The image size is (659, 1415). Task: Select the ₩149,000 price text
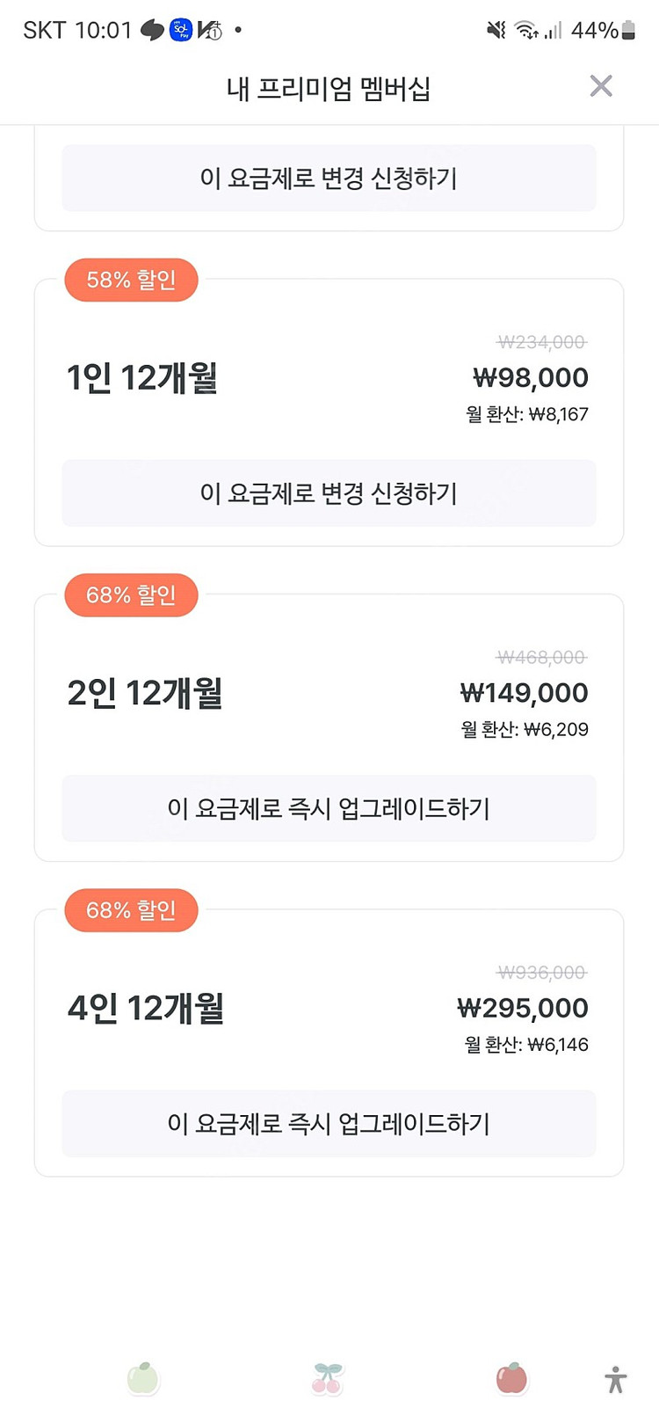(525, 693)
